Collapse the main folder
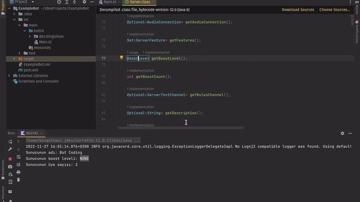 (20, 25)
